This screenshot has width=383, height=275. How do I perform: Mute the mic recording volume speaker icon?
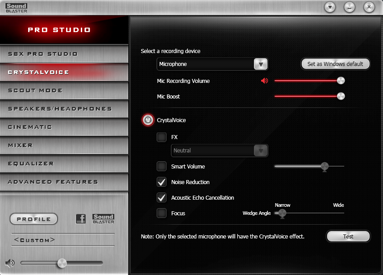(x=265, y=81)
